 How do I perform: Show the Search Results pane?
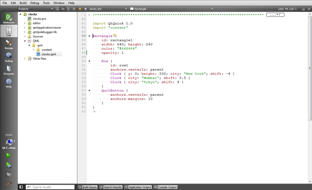coord(110,187)
